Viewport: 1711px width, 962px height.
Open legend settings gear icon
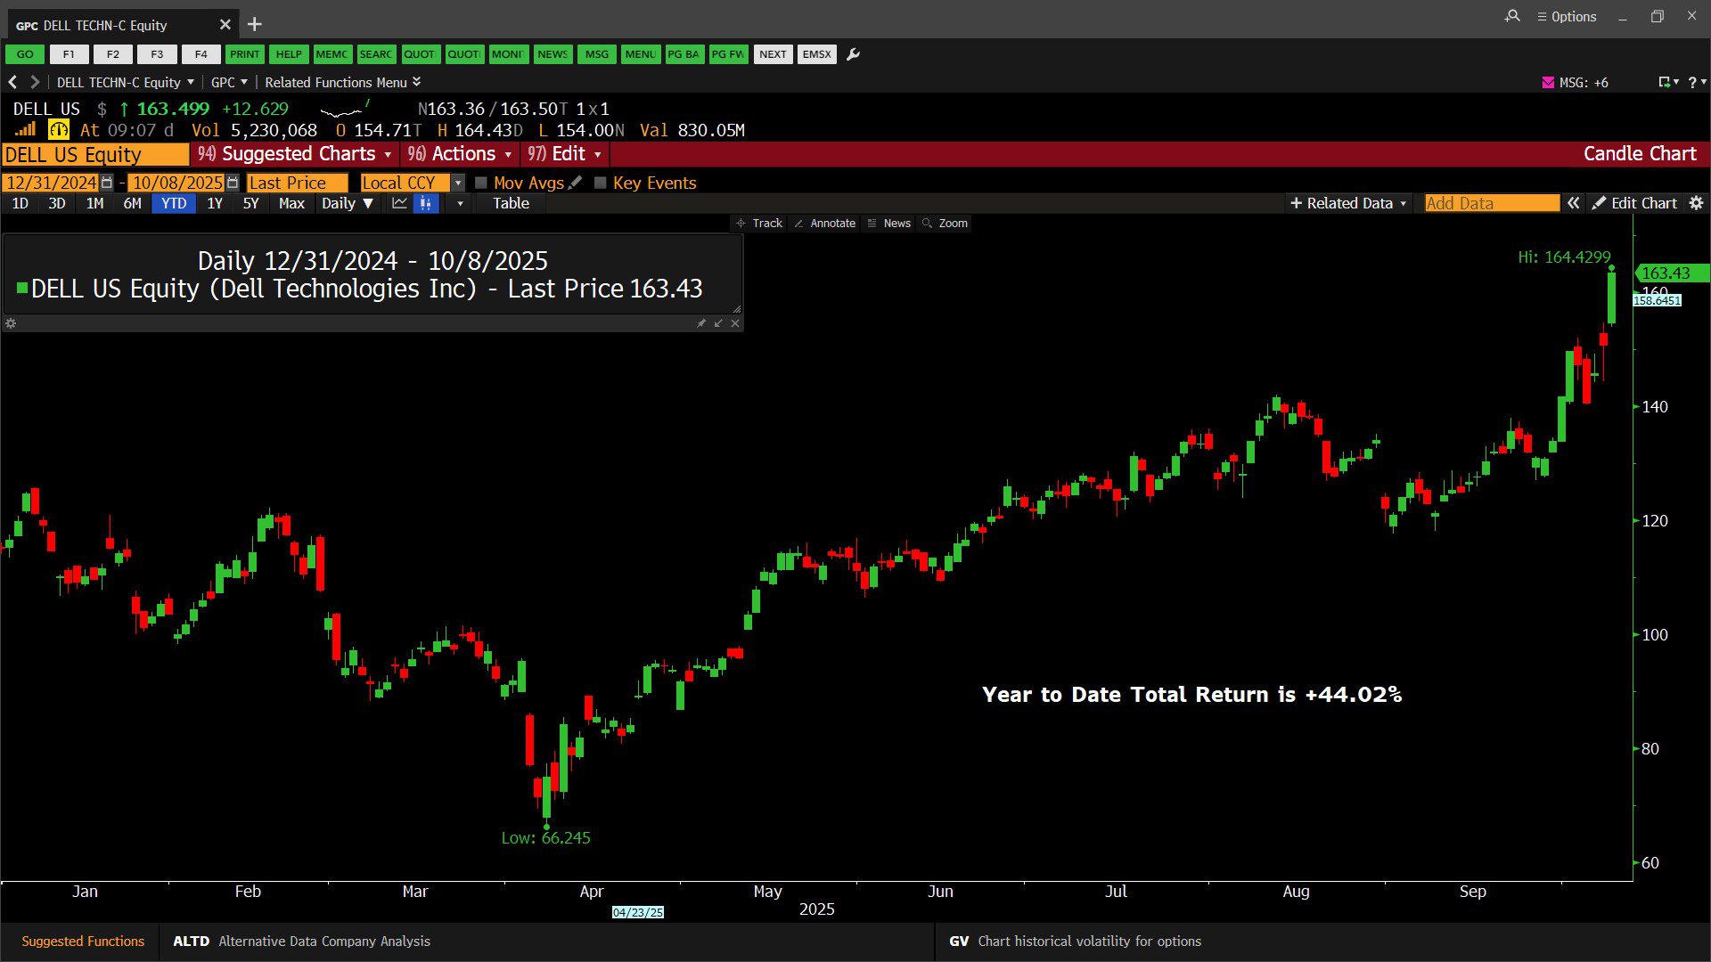(x=11, y=323)
